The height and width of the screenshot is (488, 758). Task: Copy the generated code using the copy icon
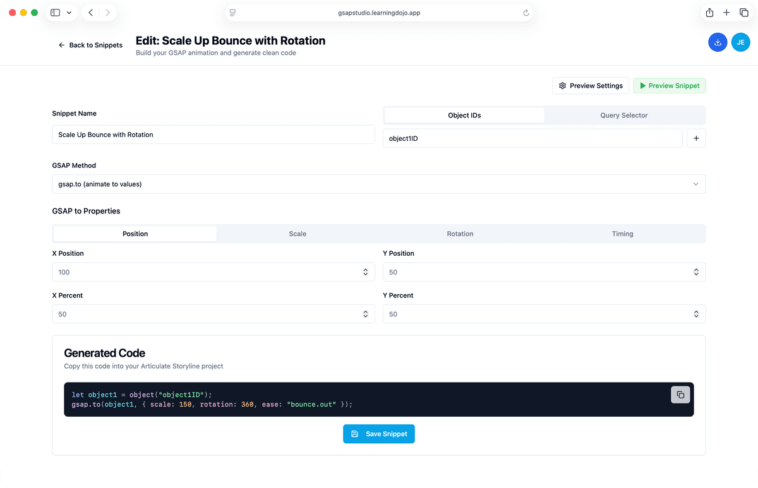pyautogui.click(x=680, y=394)
